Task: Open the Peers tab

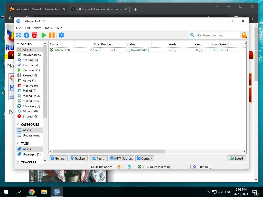Action: point(98,158)
